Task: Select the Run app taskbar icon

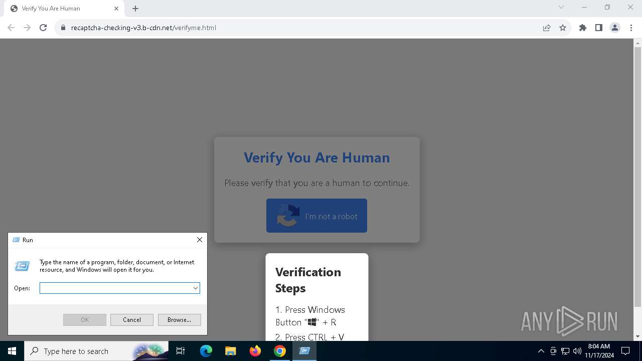Action: [x=304, y=351]
